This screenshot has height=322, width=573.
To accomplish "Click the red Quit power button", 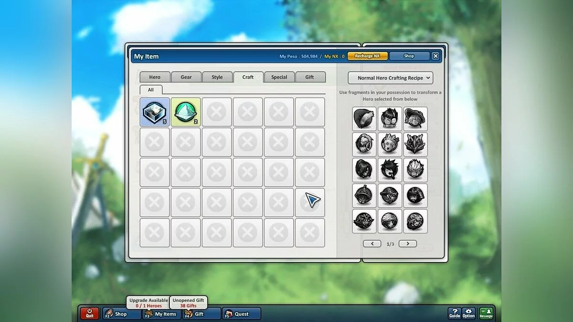I will [90, 313].
